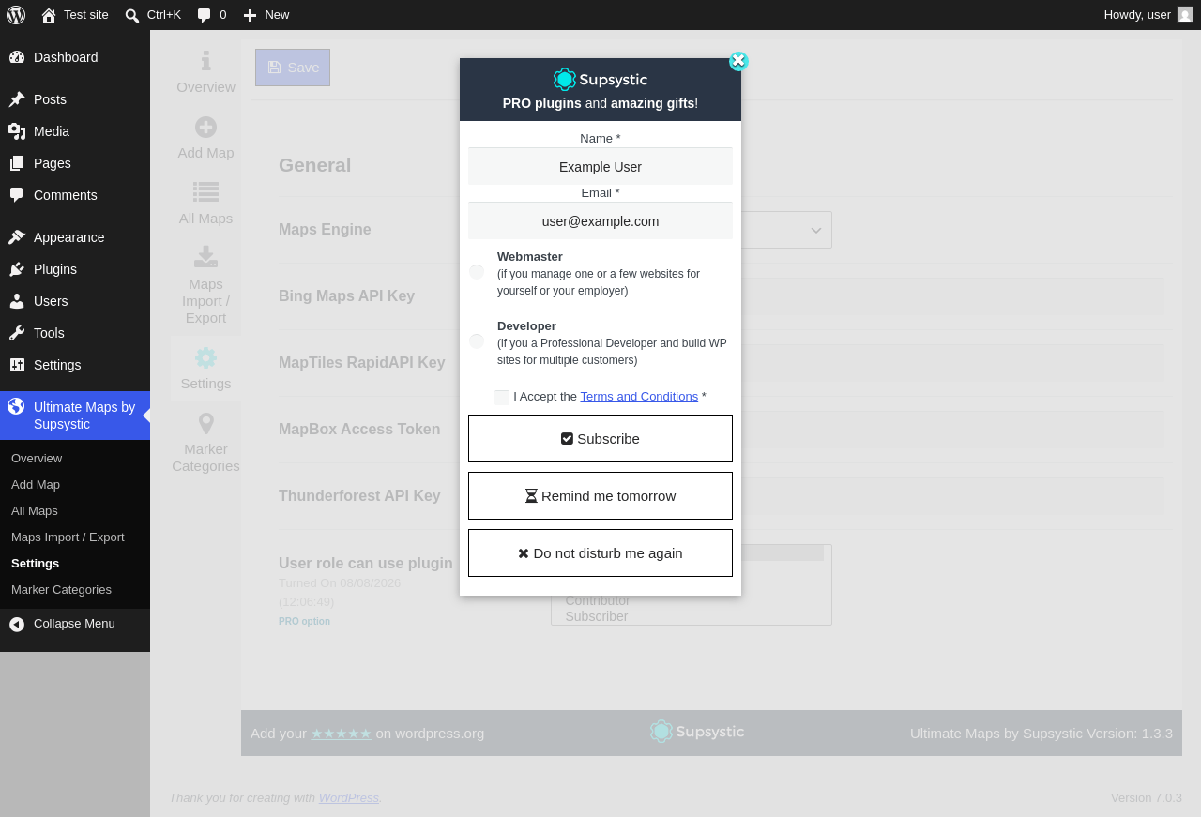This screenshot has width=1201, height=817.
Task: Open All Maps in the submenu
Action: pos(35,511)
